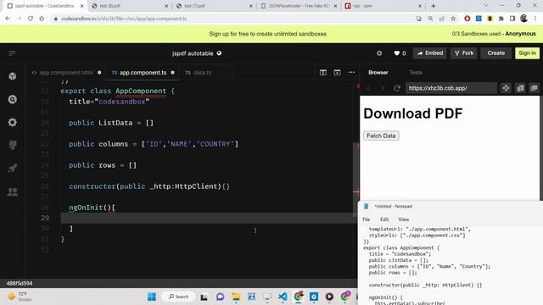The width and height of the screenshot is (543, 305).
Task: Click the AppComponent class name
Action: click(141, 91)
